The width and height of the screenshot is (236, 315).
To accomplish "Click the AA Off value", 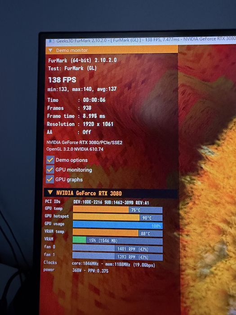I will [x=87, y=132].
